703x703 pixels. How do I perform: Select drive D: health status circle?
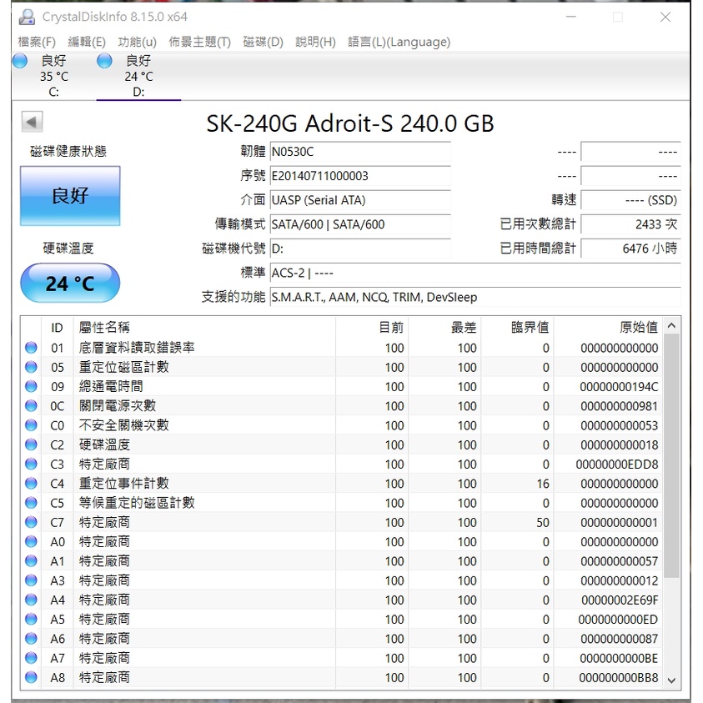pyautogui.click(x=104, y=60)
